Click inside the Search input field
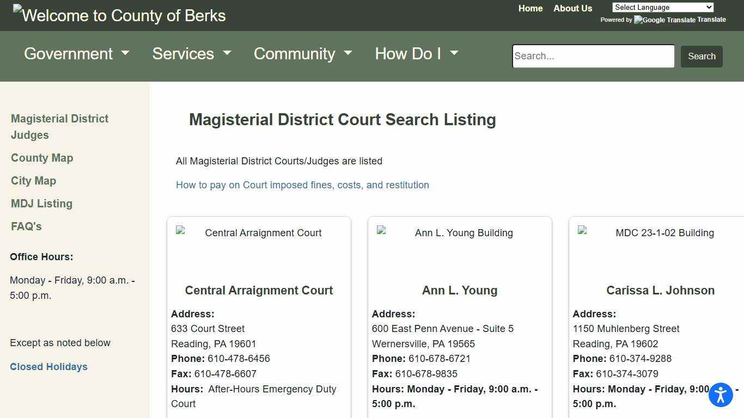744x418 pixels. coord(593,56)
